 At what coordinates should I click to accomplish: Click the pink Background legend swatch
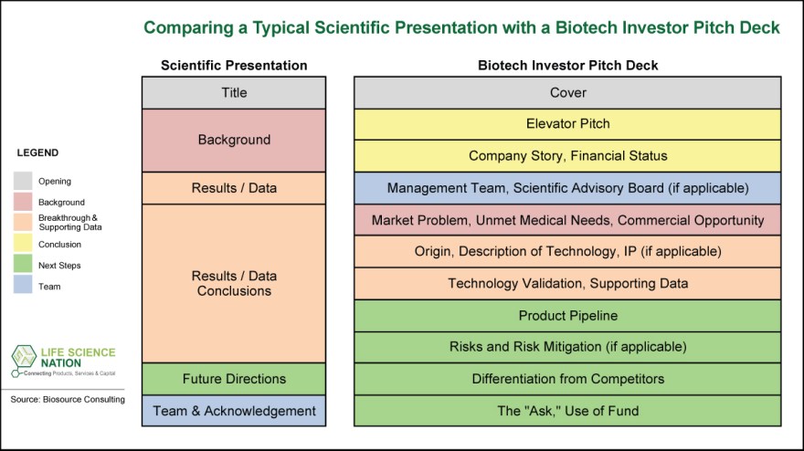coord(22,202)
